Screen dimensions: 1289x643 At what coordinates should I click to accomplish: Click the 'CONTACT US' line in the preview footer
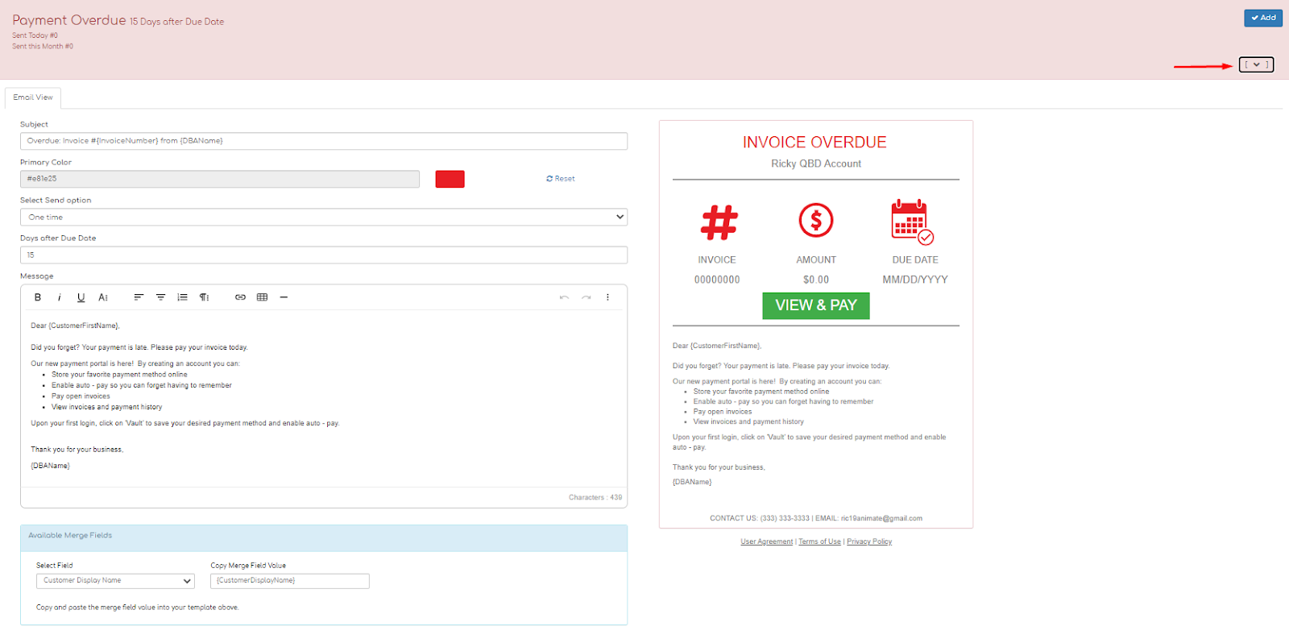pyautogui.click(x=816, y=518)
